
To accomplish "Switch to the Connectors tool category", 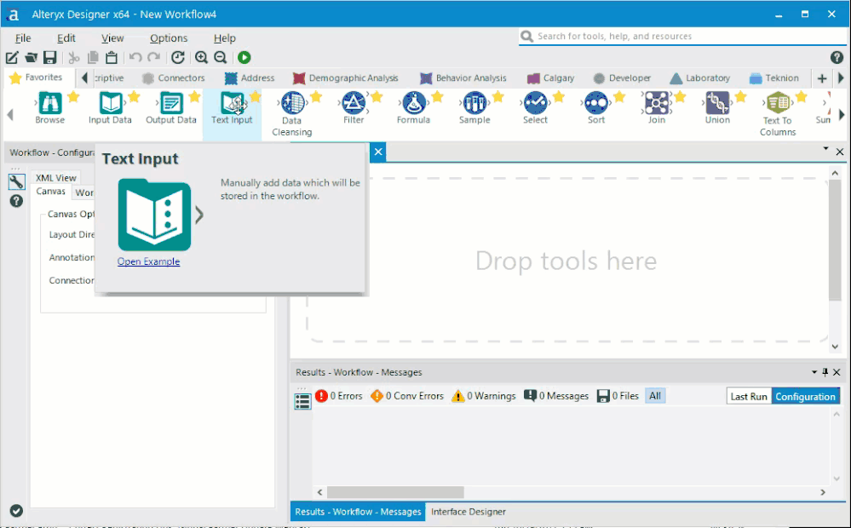I will click(x=173, y=78).
